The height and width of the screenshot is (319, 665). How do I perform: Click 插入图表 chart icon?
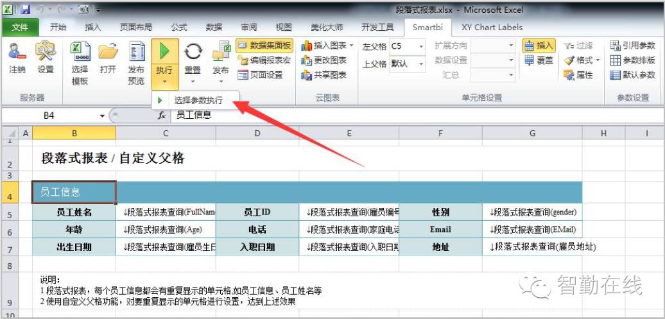pos(307,46)
